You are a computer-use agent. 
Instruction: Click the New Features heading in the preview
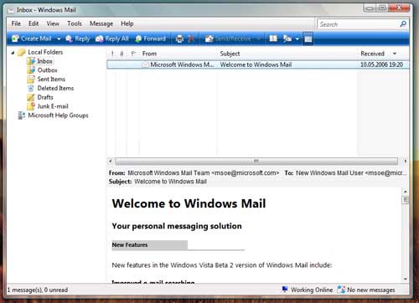click(x=130, y=245)
